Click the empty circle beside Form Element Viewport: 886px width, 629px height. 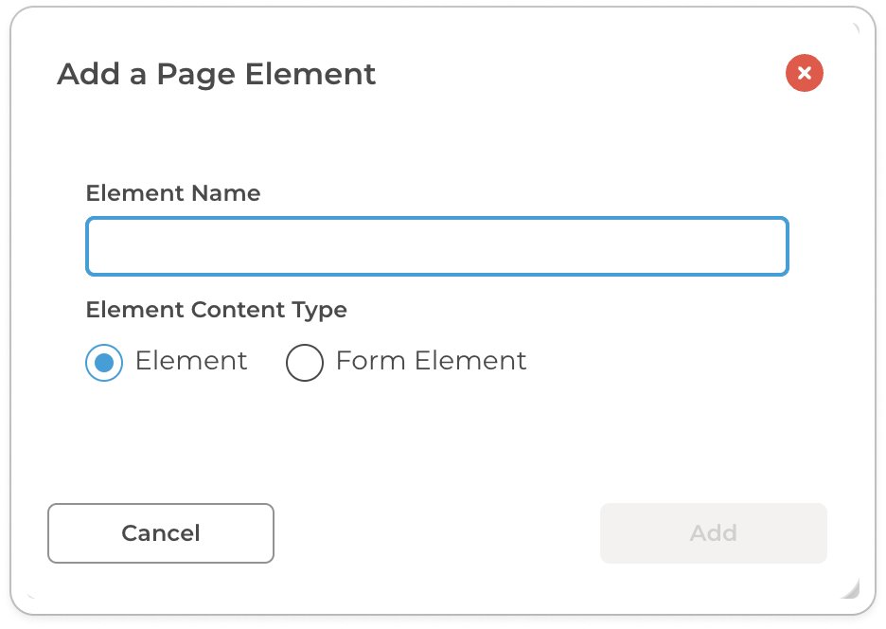pos(305,362)
